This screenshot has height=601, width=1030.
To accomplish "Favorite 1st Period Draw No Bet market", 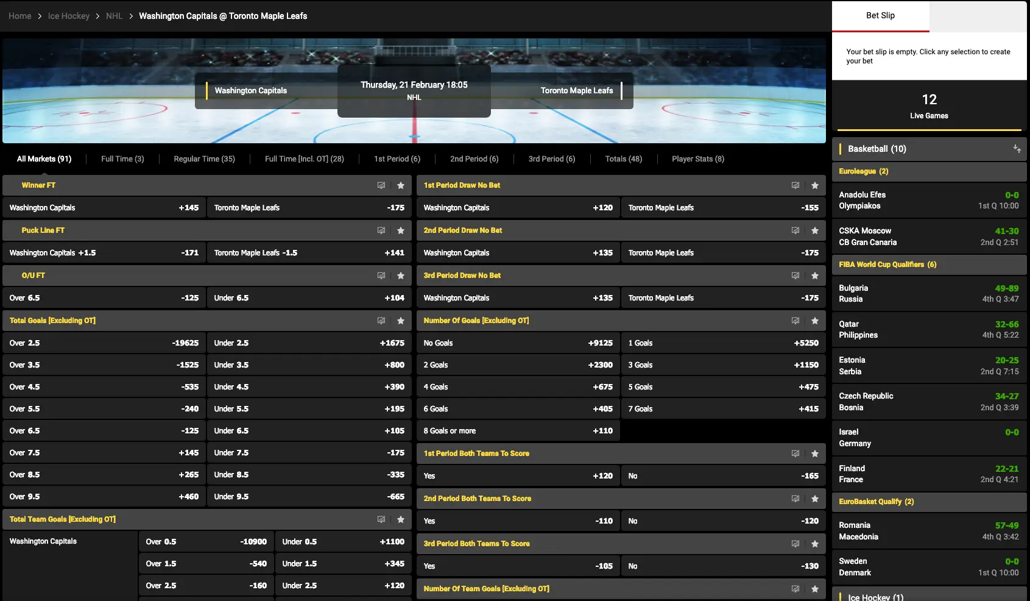I will point(814,185).
